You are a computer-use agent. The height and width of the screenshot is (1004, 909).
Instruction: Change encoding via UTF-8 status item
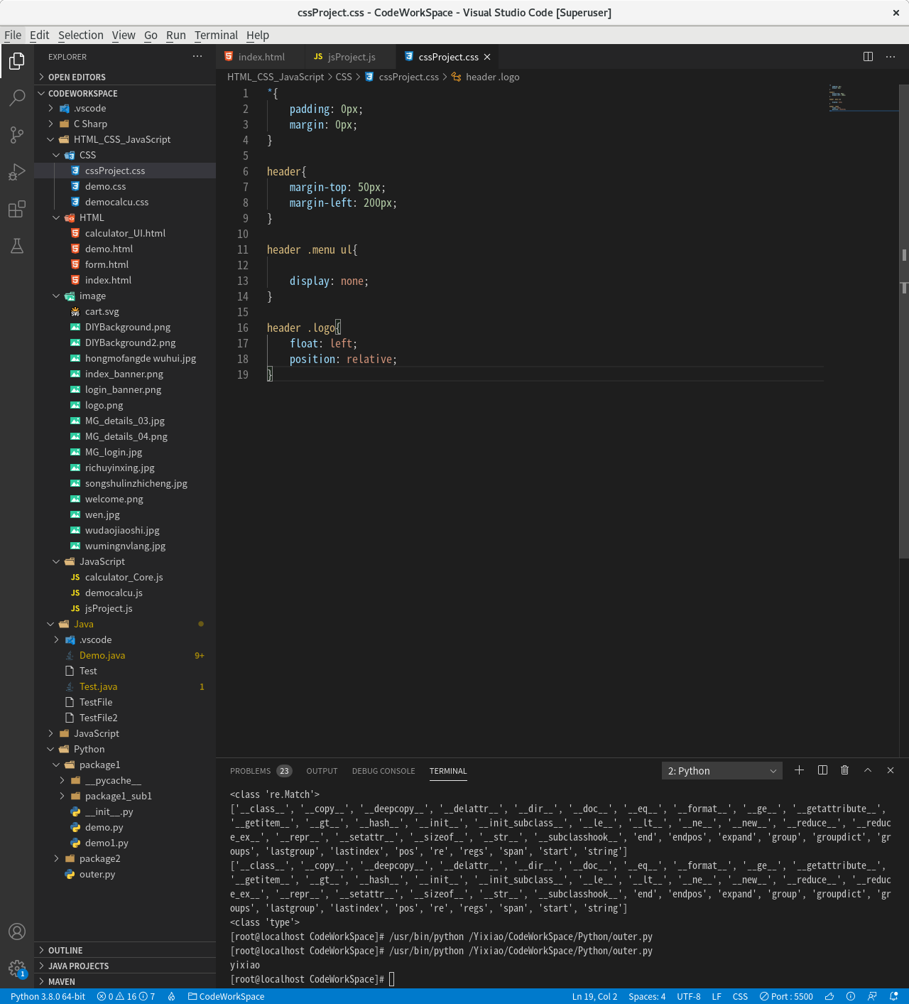coord(689,996)
